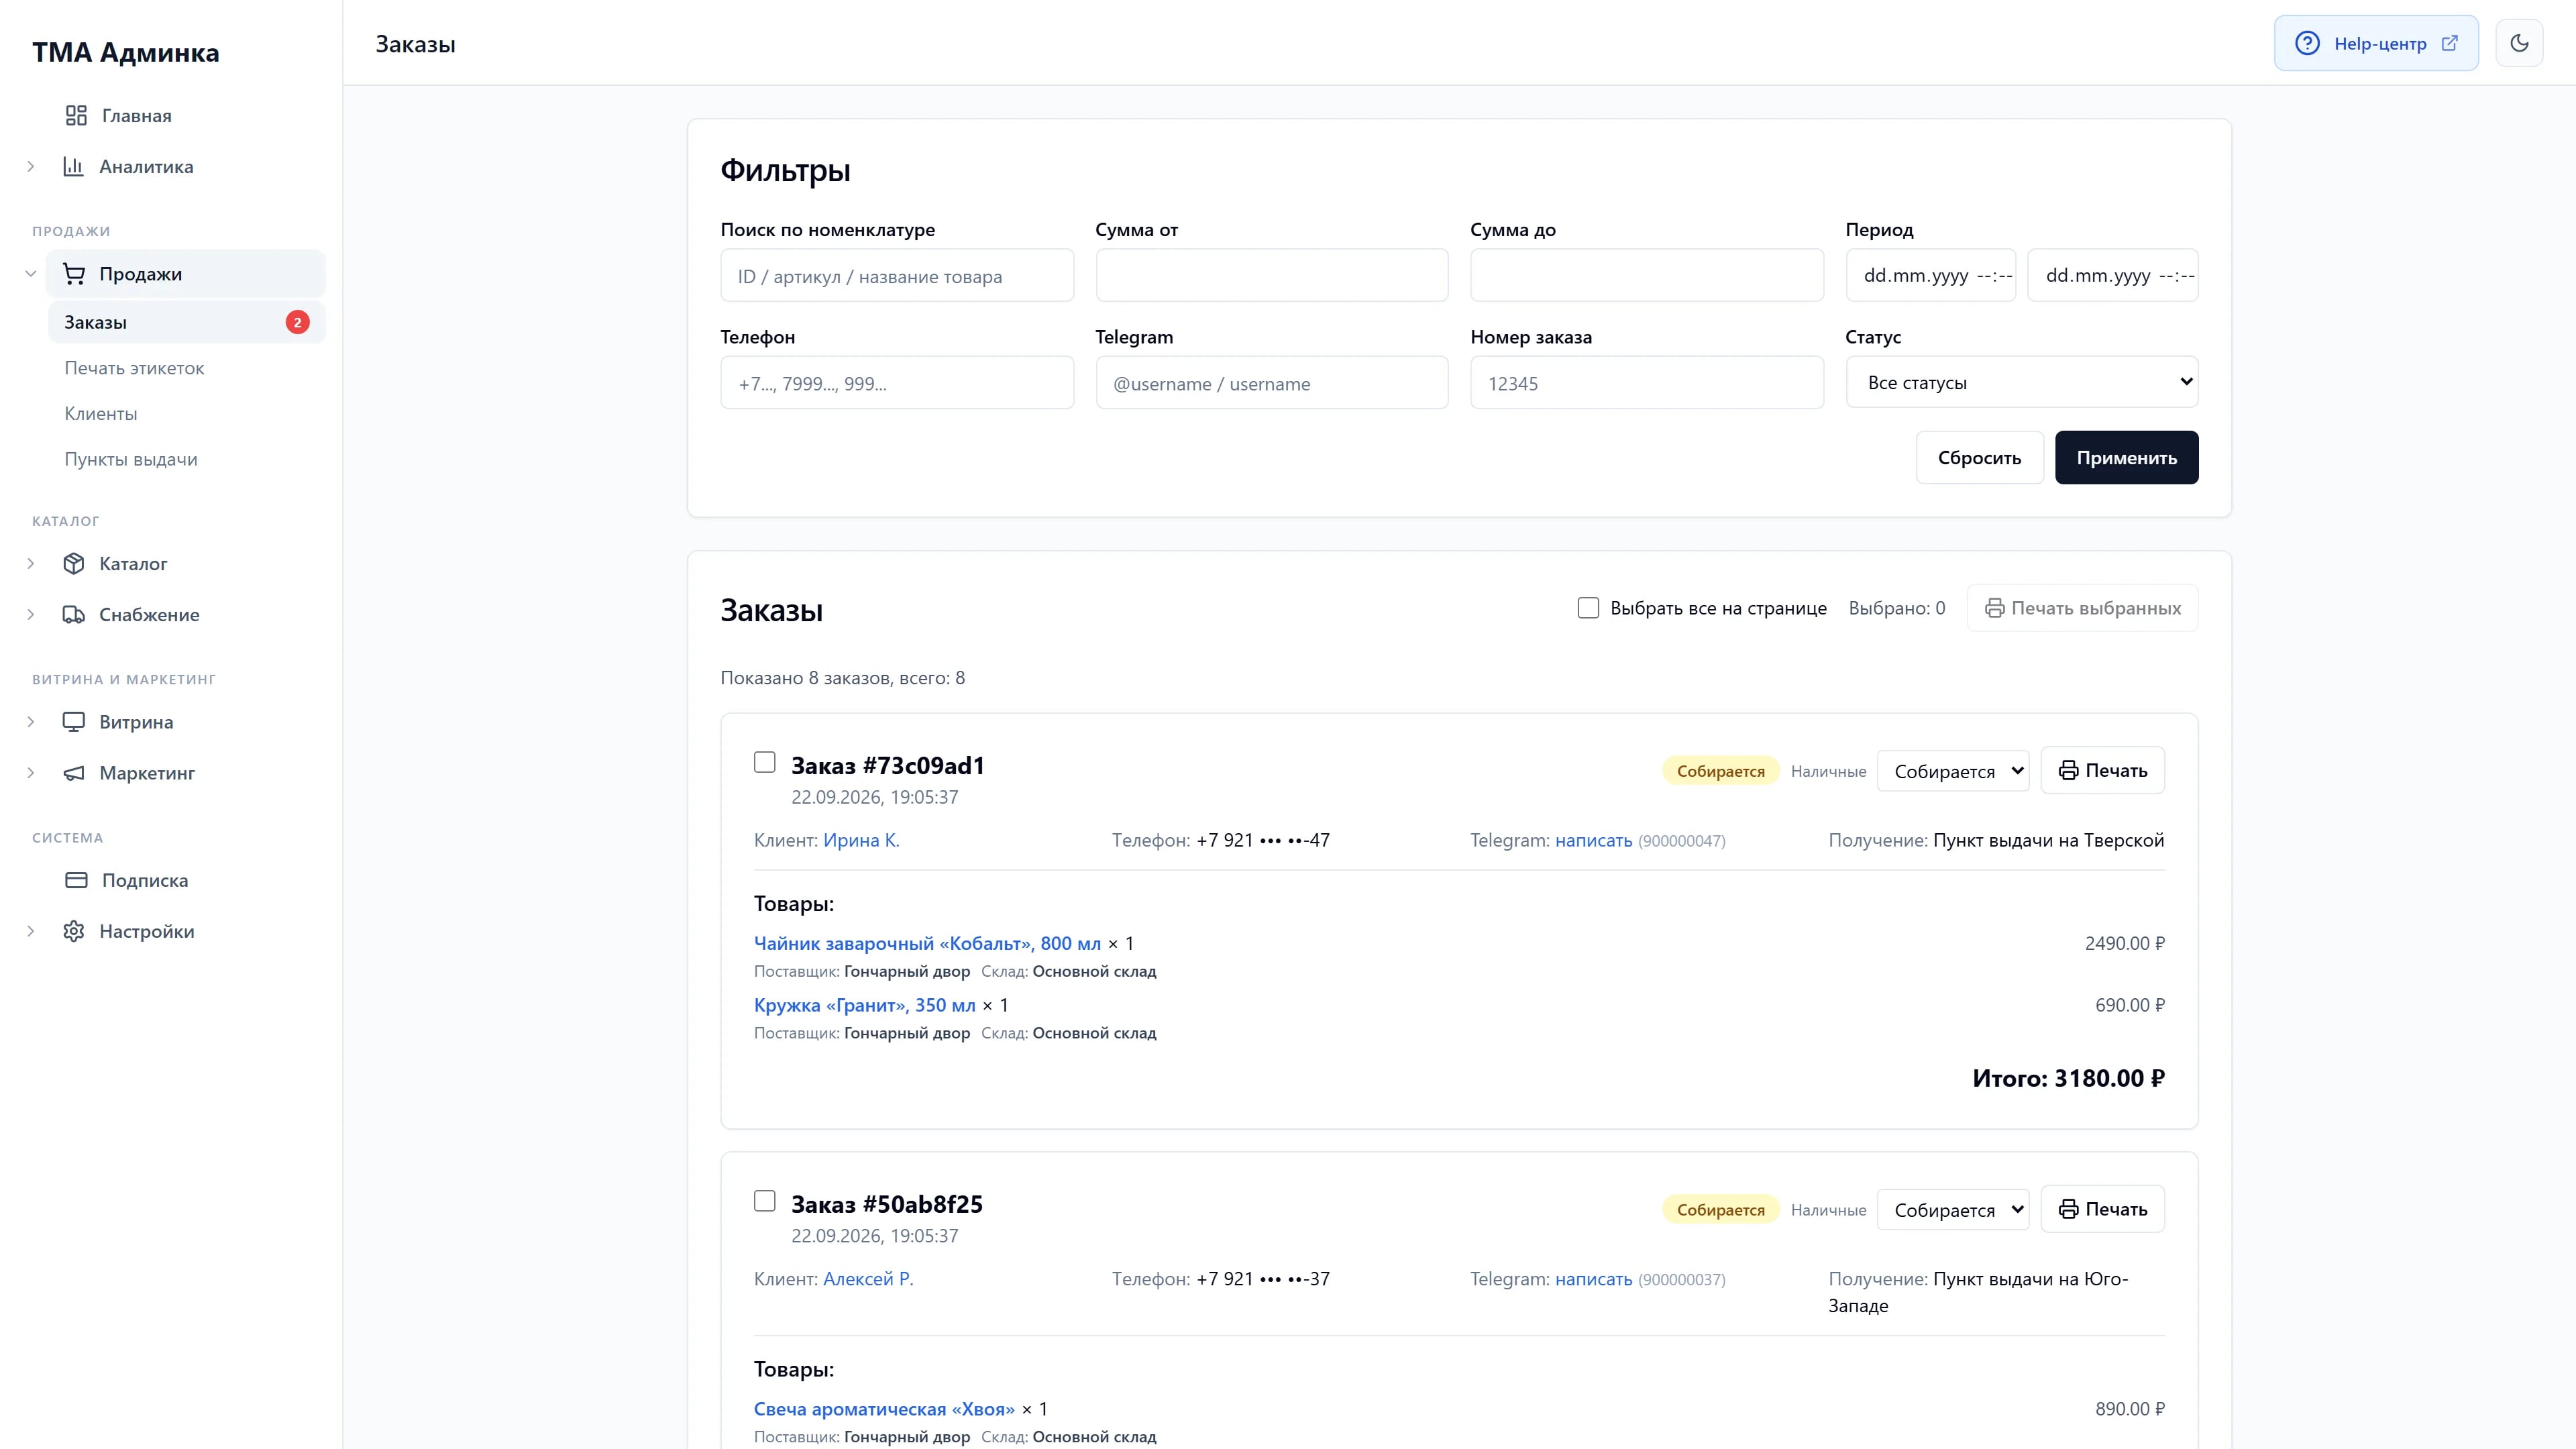
Task: Select checkbox for order #50ab8f25
Action: [x=765, y=1201]
